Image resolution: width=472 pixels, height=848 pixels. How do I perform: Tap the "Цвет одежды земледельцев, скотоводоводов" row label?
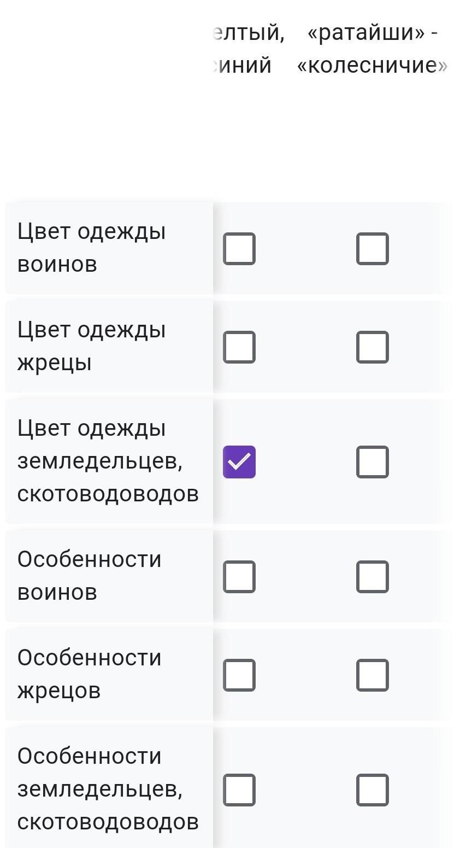tap(108, 461)
